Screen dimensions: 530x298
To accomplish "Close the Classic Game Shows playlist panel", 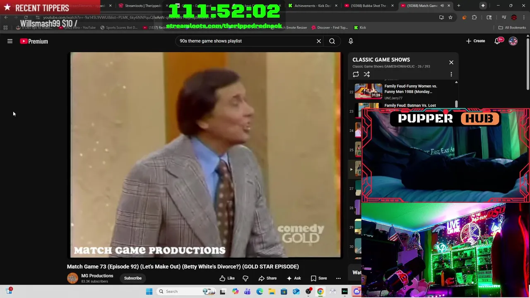I will (451, 62).
